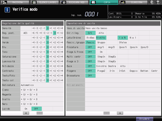Click the Memoria percentage readout

tap(156, 13)
